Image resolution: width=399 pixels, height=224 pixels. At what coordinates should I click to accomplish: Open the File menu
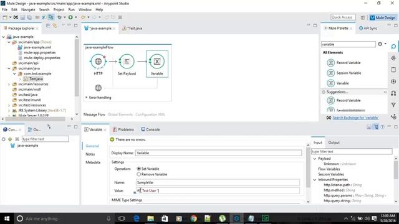tap(4, 9)
